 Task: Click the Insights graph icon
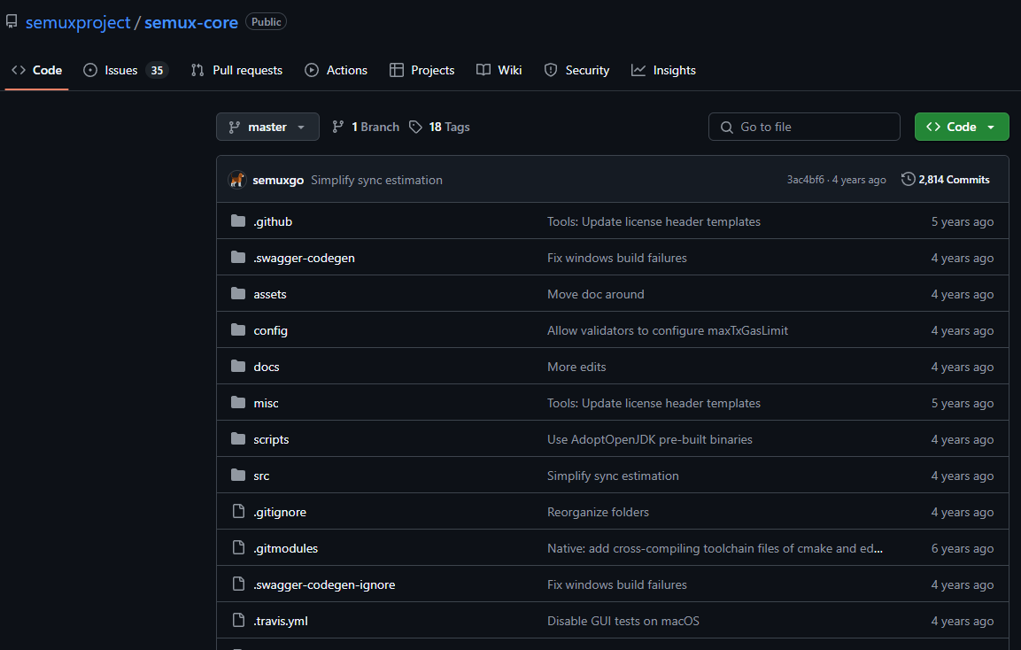638,70
